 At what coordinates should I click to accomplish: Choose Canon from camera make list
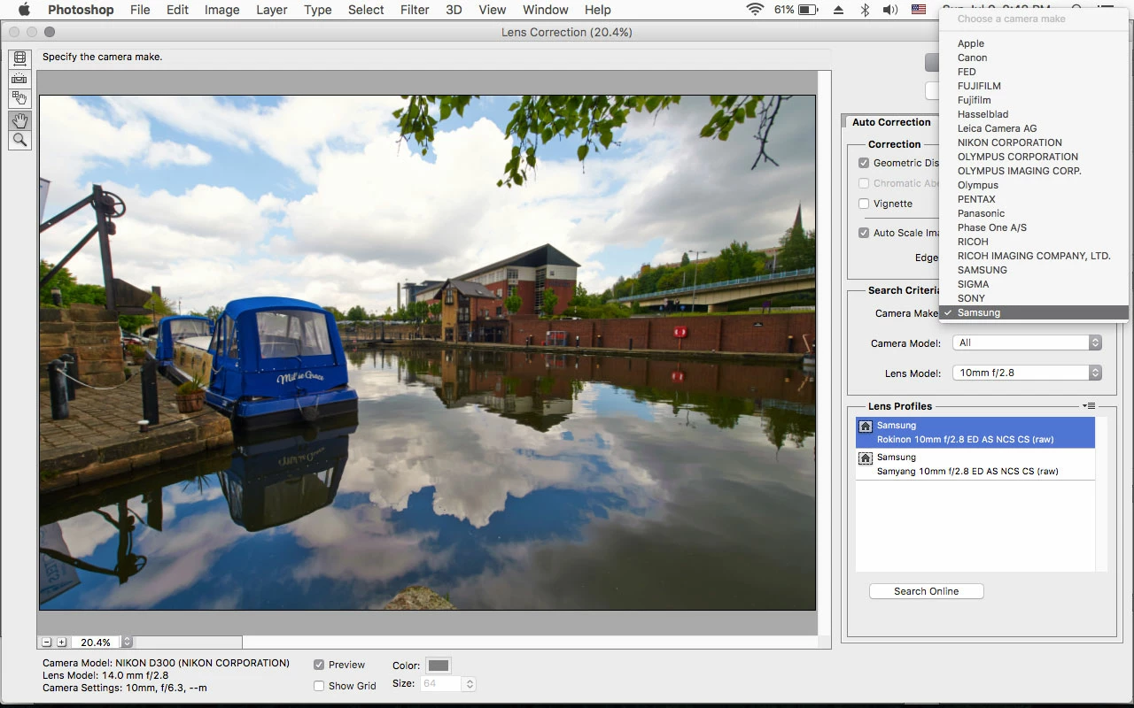[x=1034, y=58]
